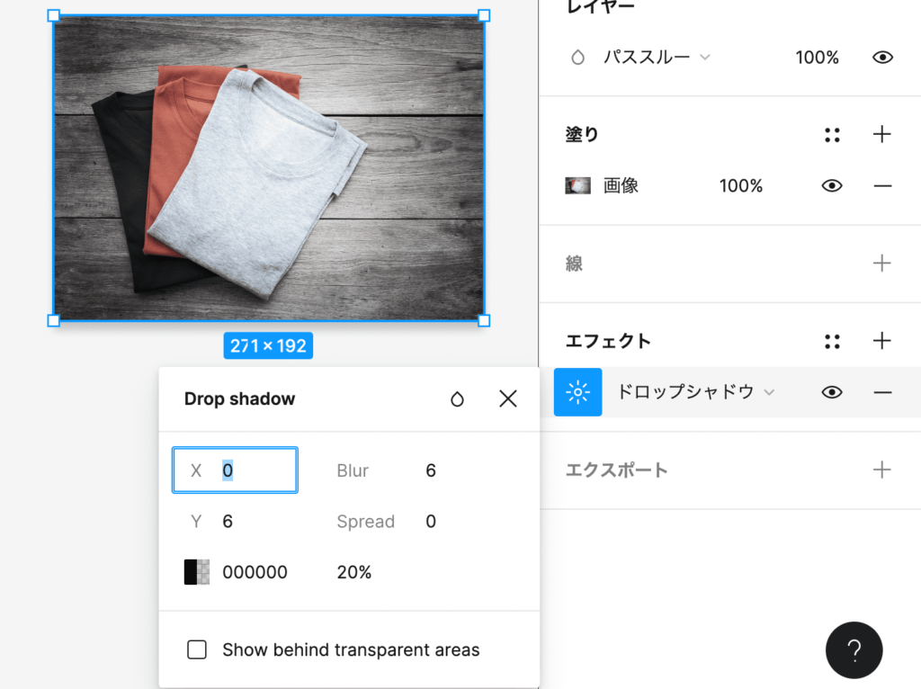Image resolution: width=921 pixels, height=689 pixels.
Task: Add a new fill with plus icon
Action: [882, 135]
